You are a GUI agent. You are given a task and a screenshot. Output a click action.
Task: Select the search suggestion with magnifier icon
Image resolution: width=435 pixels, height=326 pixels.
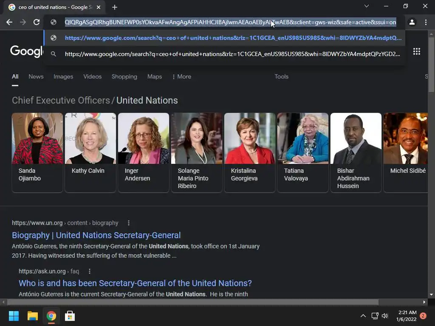click(x=224, y=54)
